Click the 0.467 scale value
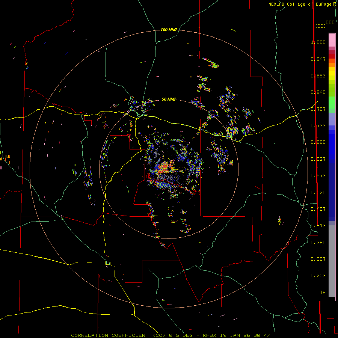Viewport: 338px width, 338px height. click(x=318, y=209)
